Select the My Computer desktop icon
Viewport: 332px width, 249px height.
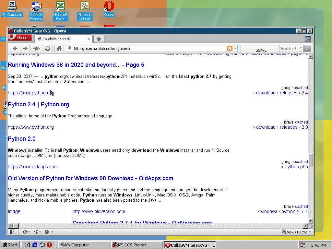[x=12, y=9]
